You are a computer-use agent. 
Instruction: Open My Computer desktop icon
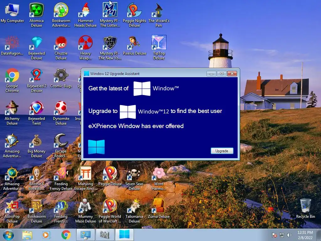(12, 13)
